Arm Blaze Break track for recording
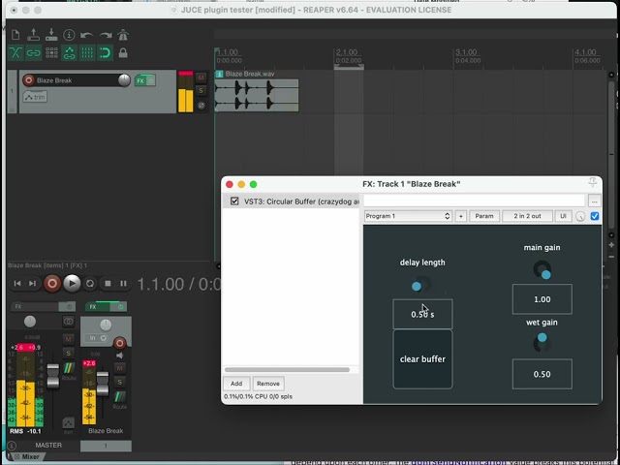The height and width of the screenshot is (465, 620). [28, 80]
